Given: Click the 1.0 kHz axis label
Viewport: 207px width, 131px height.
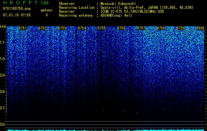Looking at the screenshot, I should 3,59.
